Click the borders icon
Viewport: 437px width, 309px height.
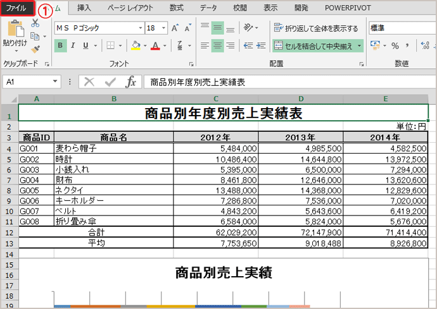[x=110, y=45]
